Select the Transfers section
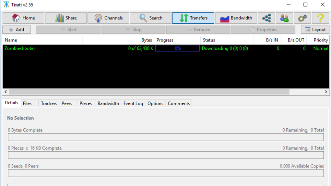 pyautogui.click(x=193, y=18)
